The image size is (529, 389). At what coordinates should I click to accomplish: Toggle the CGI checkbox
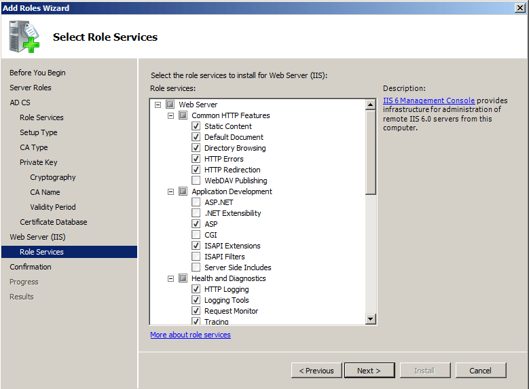196,235
